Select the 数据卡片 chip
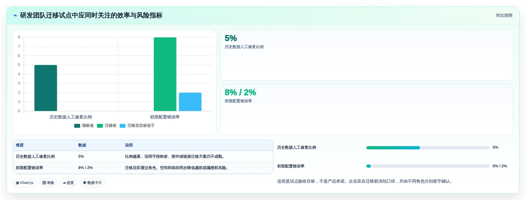The height and width of the screenshot is (200, 526). click(92, 183)
